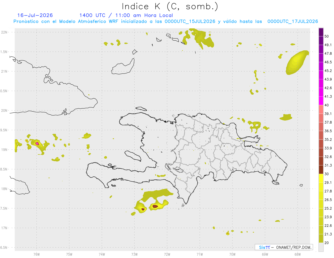Image resolution: width=334 pixels, height=258 pixels.
Task: Click the "50" colorbar value
Action: pyautogui.click(x=327, y=36)
